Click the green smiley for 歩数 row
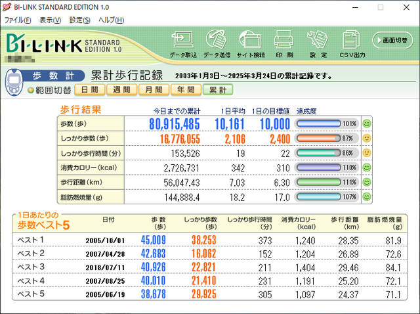420x314 pixels. 366,123
